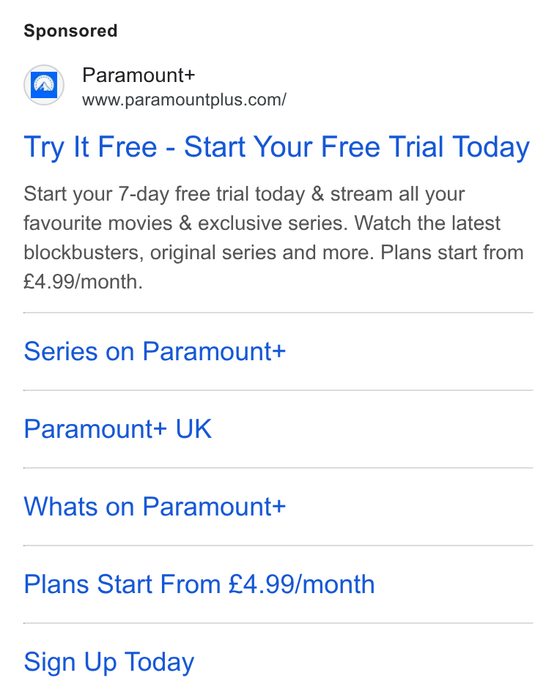The height and width of the screenshot is (700, 557).
Task: Click the Paramount+ mountain logo icon
Action: point(44,85)
